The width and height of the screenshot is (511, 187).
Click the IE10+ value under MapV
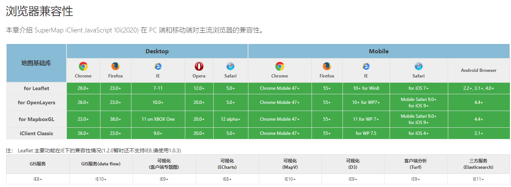click(290, 179)
